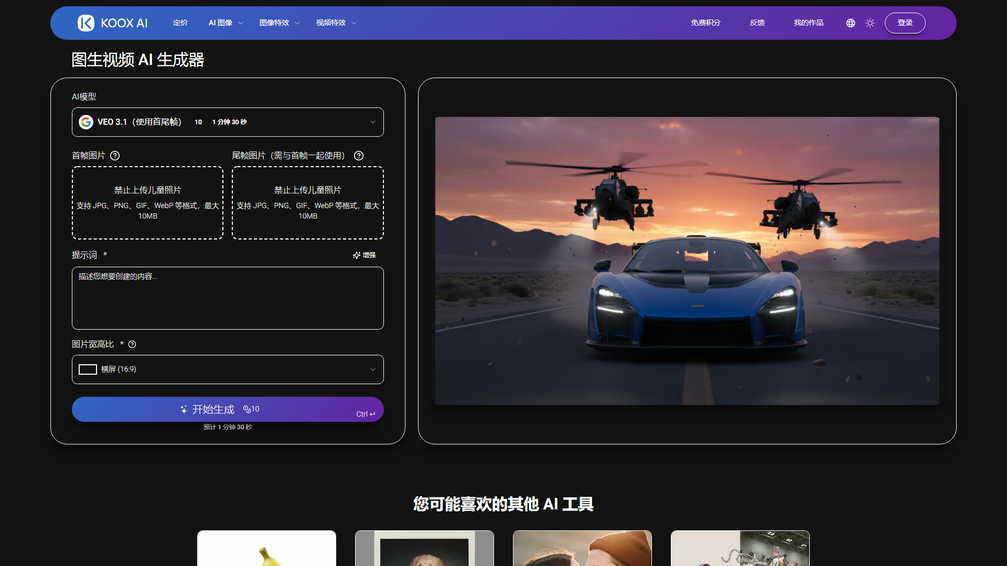The image size is (1007, 566).
Task: Open the 我的作品 menu item
Action: (808, 23)
